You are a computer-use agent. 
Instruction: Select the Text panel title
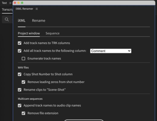pyautogui.click(x=4, y=3)
